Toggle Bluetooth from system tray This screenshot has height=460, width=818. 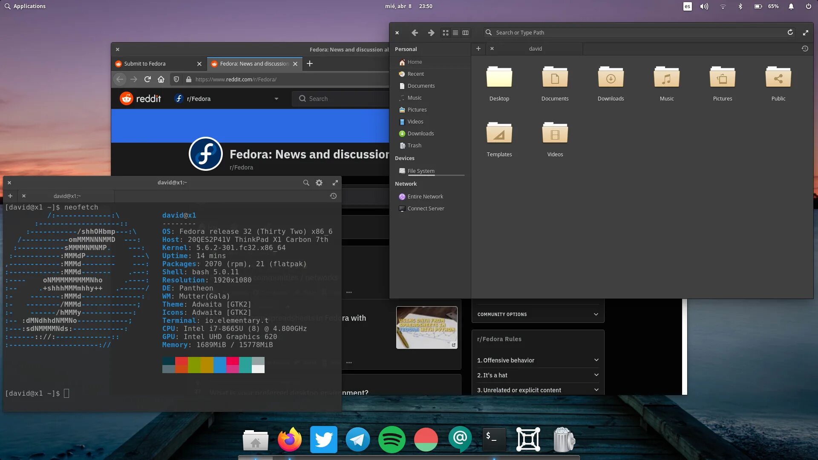(740, 6)
